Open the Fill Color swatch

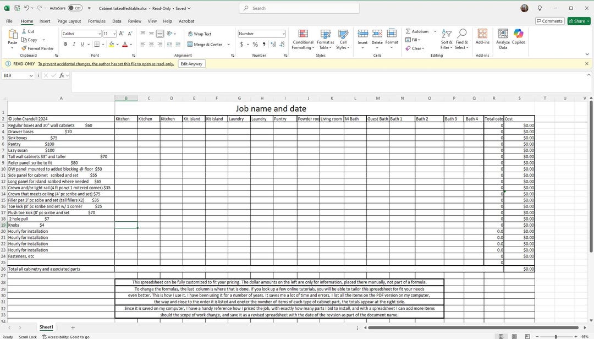click(x=111, y=45)
